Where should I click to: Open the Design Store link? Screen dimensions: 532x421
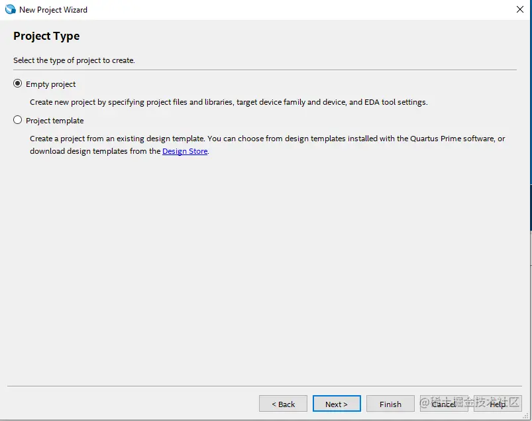[185, 151]
